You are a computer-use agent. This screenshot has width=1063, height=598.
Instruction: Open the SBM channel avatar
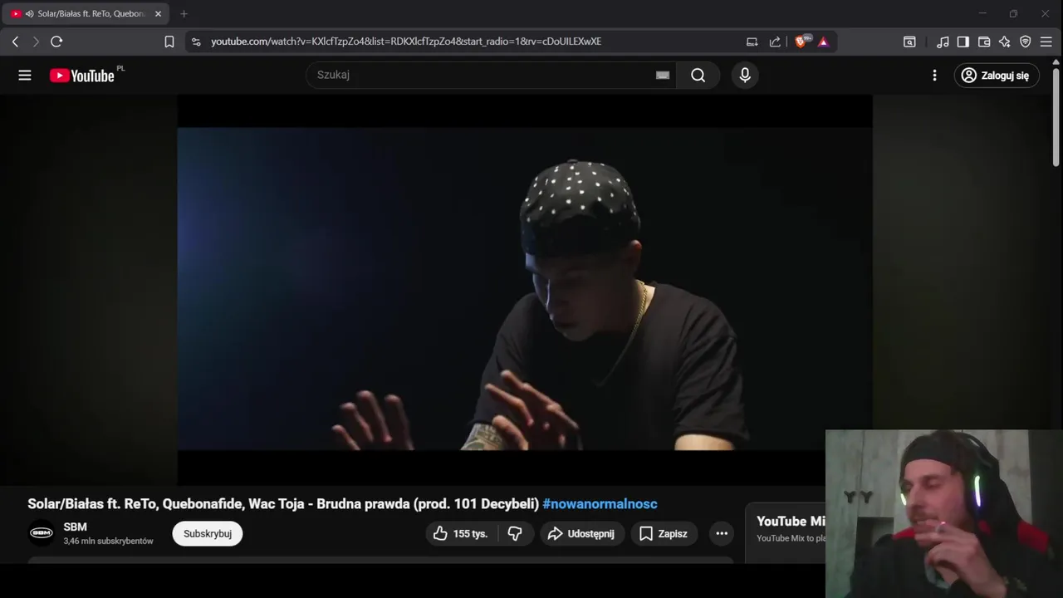[x=42, y=533]
